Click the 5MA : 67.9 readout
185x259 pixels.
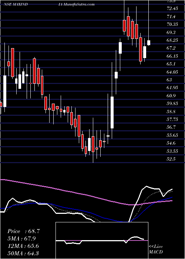(21, 239)
